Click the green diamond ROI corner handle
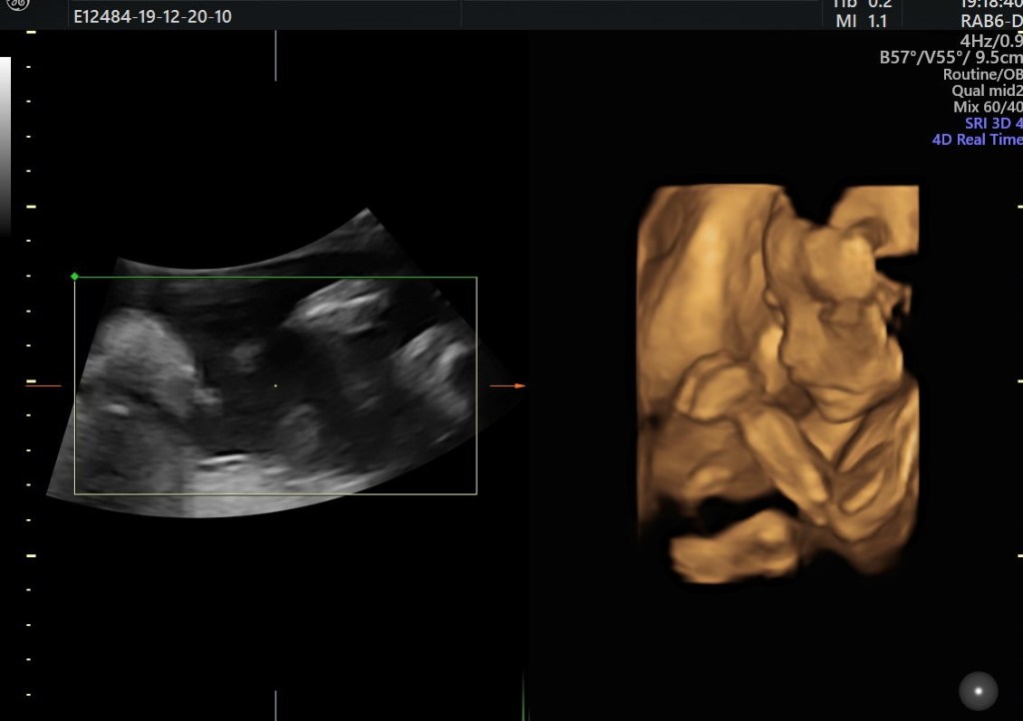This screenshot has height=721, width=1023. click(x=75, y=276)
